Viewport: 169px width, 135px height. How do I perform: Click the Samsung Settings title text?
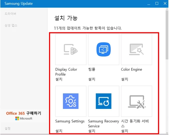[x=70, y=121]
